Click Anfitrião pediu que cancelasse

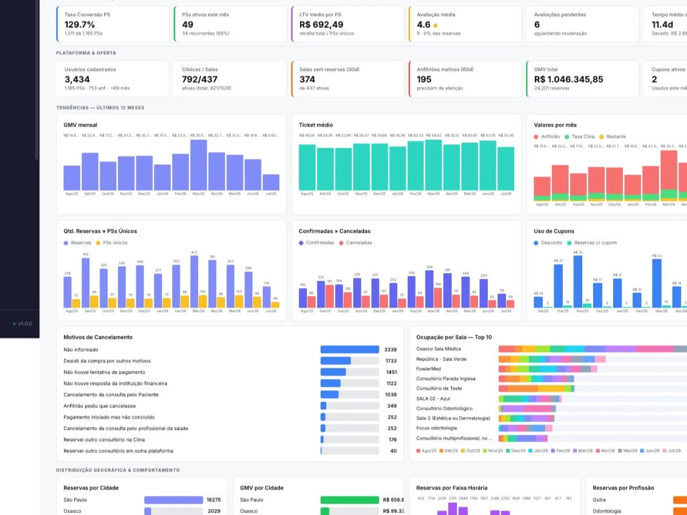[100, 406]
